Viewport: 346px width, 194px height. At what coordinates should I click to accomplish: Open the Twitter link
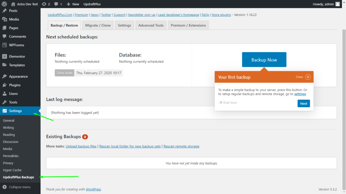click(x=106, y=15)
